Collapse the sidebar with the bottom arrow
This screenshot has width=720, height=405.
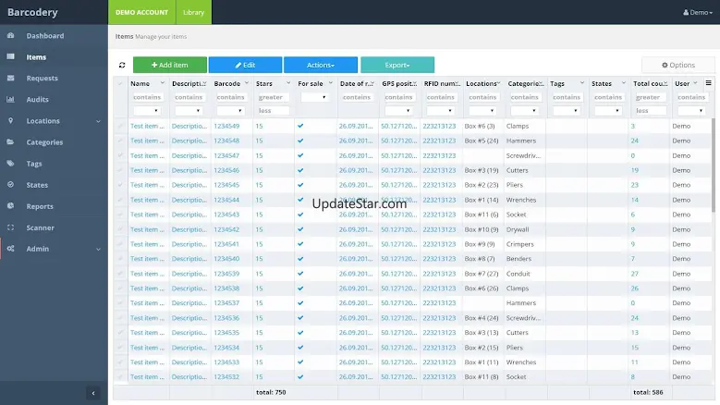click(93, 393)
